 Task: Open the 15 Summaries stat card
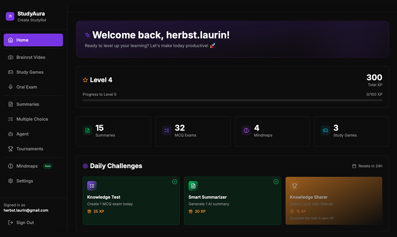click(x=113, y=131)
